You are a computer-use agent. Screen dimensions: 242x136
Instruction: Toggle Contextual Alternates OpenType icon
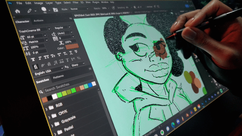coord(43,65)
